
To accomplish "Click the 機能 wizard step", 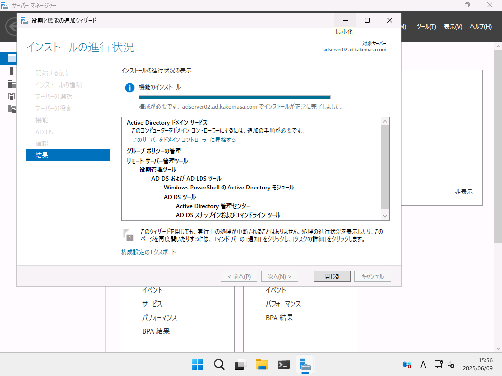I will pyautogui.click(x=42, y=120).
